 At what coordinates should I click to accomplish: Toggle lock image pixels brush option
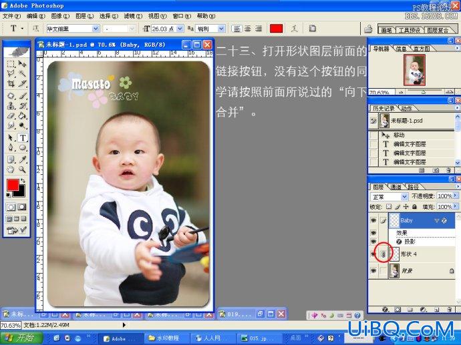point(398,207)
